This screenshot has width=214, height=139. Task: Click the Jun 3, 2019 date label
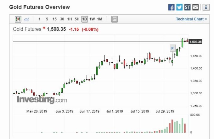tap(64, 111)
